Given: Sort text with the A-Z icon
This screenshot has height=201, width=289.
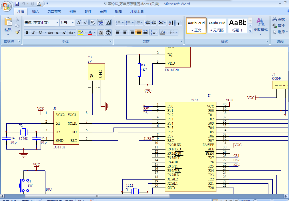Looking at the screenshot, I should [171, 23].
